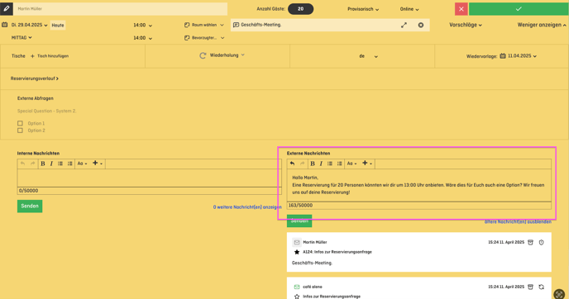This screenshot has height=299, width=569.
Task: Click the ältere Nachricht(en) ausblenden link
Action: 518,222
